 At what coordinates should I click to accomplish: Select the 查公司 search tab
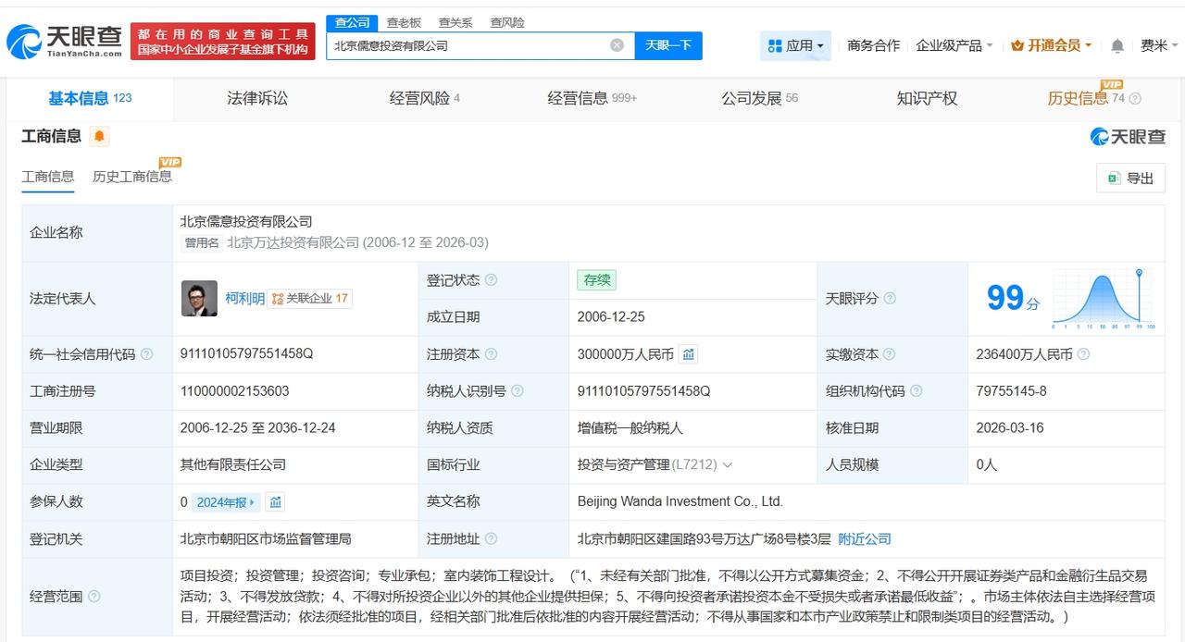(x=352, y=22)
